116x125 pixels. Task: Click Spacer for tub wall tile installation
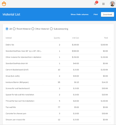click(20, 95)
